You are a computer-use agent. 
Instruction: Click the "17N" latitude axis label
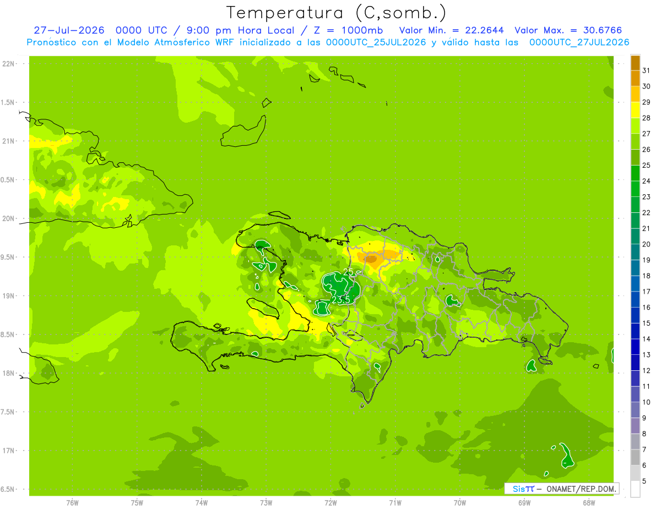coord(8,451)
